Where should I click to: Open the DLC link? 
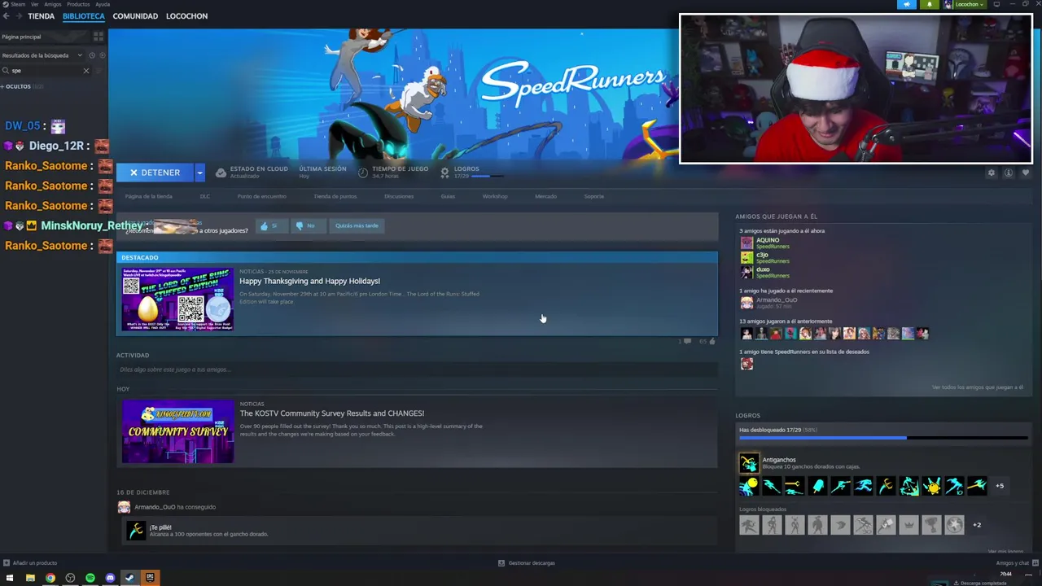click(x=205, y=196)
